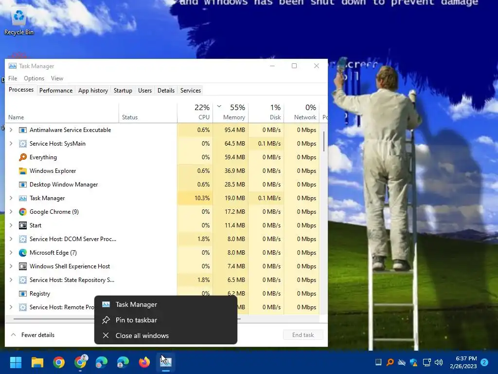
Task: Expand the Antimalware Service Executable row
Action: (11, 130)
